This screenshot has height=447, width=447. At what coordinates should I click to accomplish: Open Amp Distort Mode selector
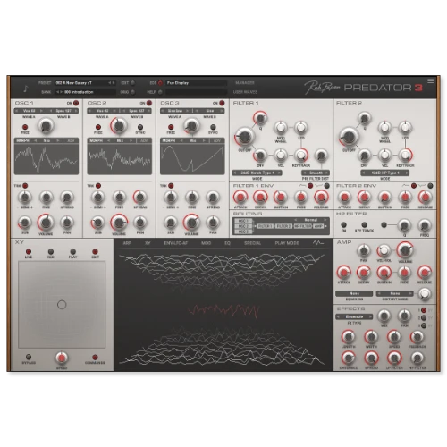tap(395, 293)
